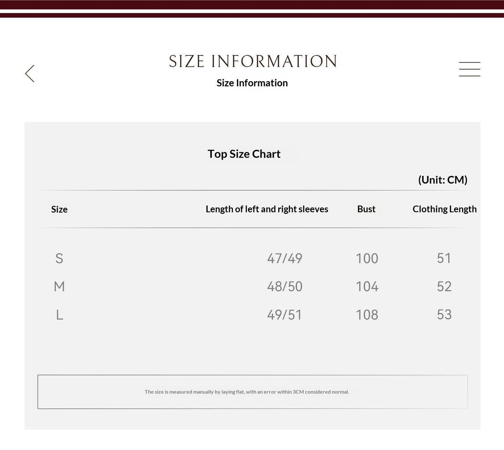Click the bust value 108
Viewport: 504px width, 450px height.
click(x=367, y=315)
